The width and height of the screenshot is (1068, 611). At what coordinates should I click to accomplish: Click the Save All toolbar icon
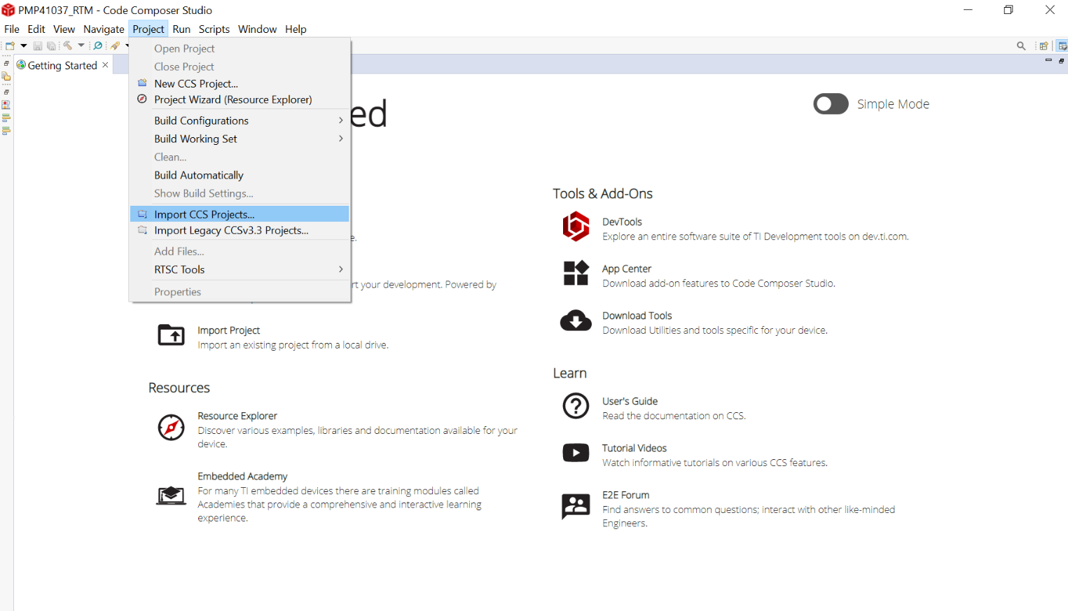[x=51, y=46]
